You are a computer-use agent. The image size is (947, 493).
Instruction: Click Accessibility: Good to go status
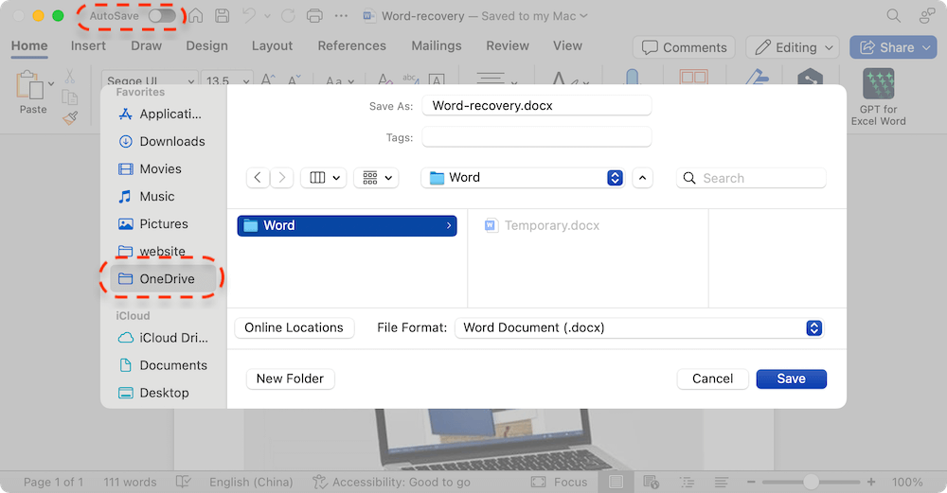[391, 483]
